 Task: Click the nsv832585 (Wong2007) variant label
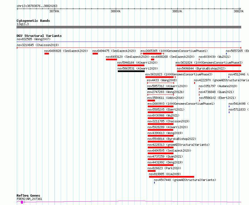click(34, 39)
